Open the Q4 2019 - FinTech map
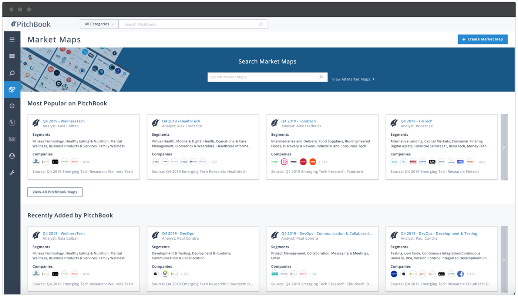This screenshot has width=518, height=297. click(417, 121)
